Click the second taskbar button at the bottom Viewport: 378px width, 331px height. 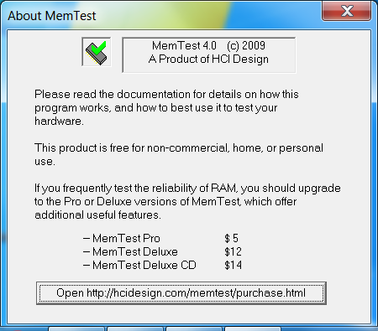[136, 328]
